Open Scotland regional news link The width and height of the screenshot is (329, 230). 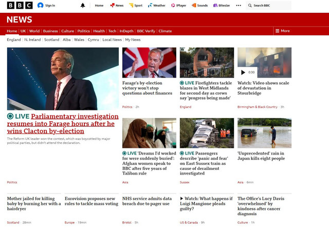[x=51, y=40]
